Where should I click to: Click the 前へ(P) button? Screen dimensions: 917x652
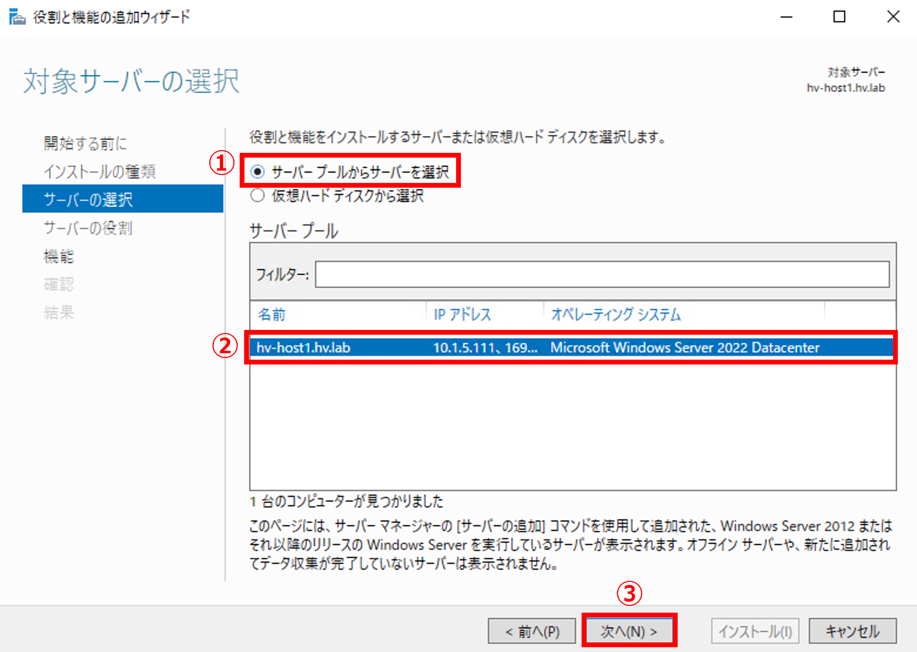[532, 631]
